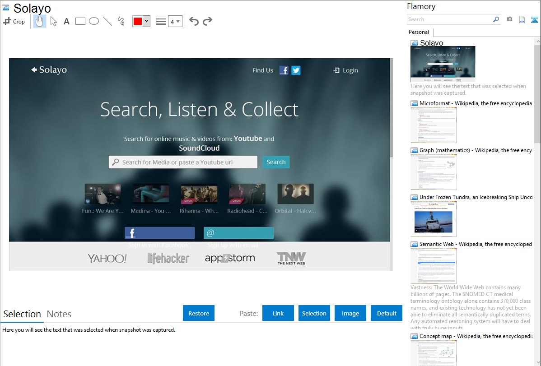541x366 pixels.
Task: Select the arrow pointer tool
Action: click(x=53, y=21)
